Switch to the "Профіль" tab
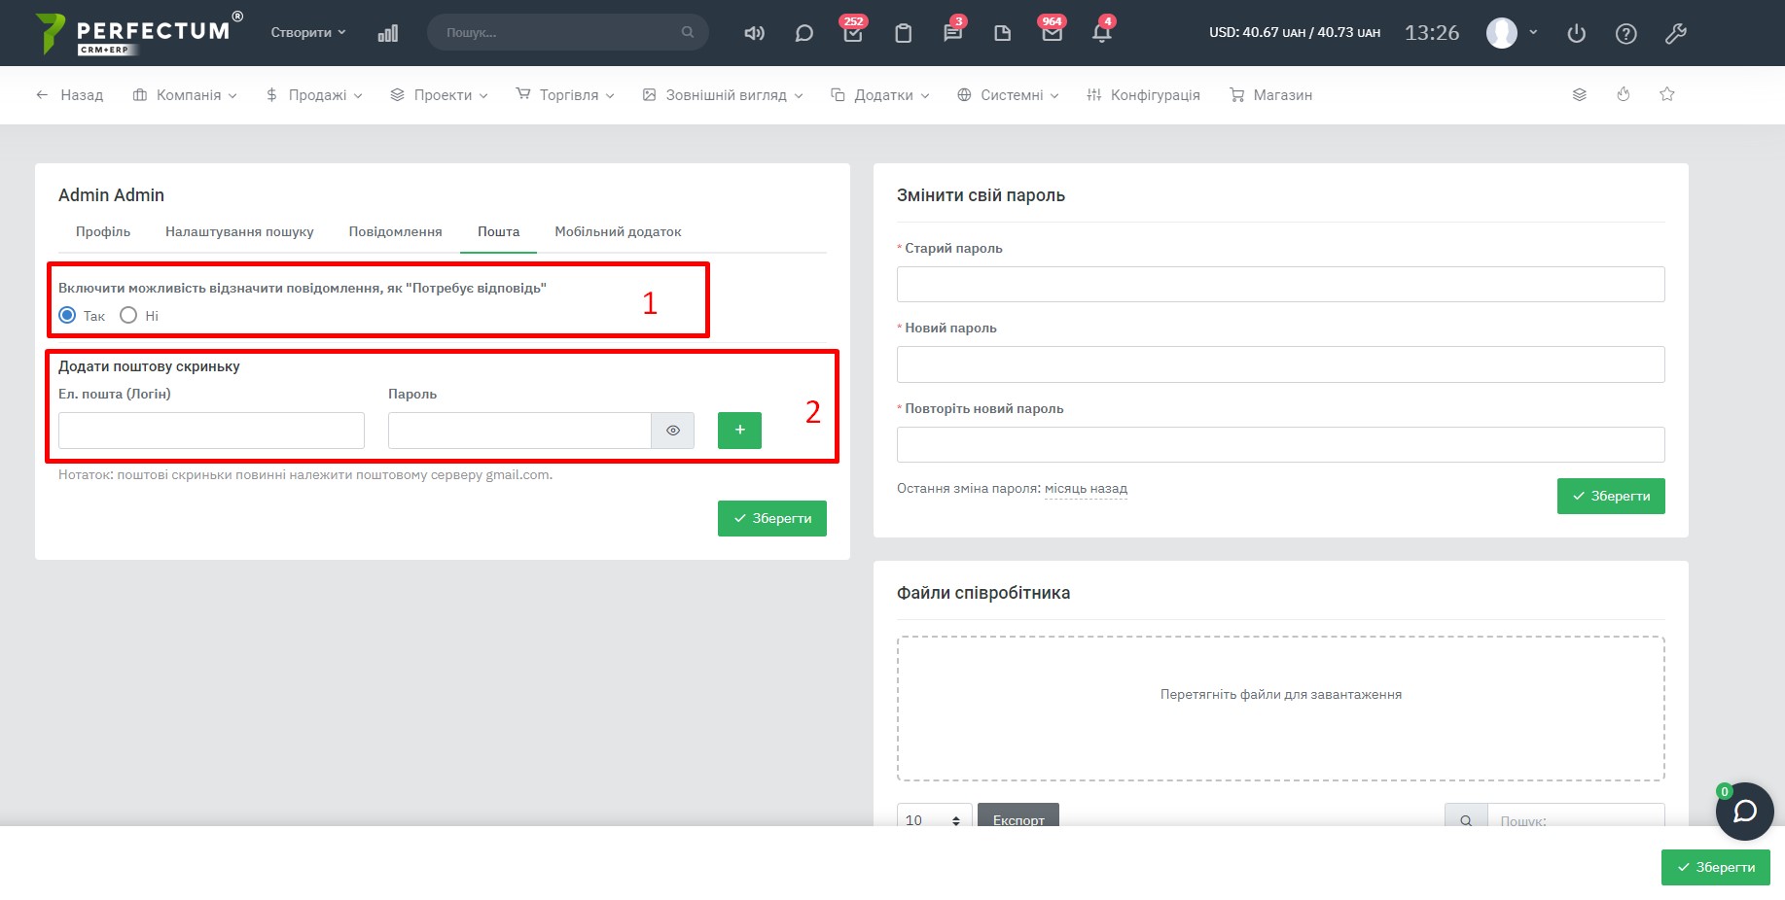Viewport: 1785px width, 900px height. click(103, 231)
